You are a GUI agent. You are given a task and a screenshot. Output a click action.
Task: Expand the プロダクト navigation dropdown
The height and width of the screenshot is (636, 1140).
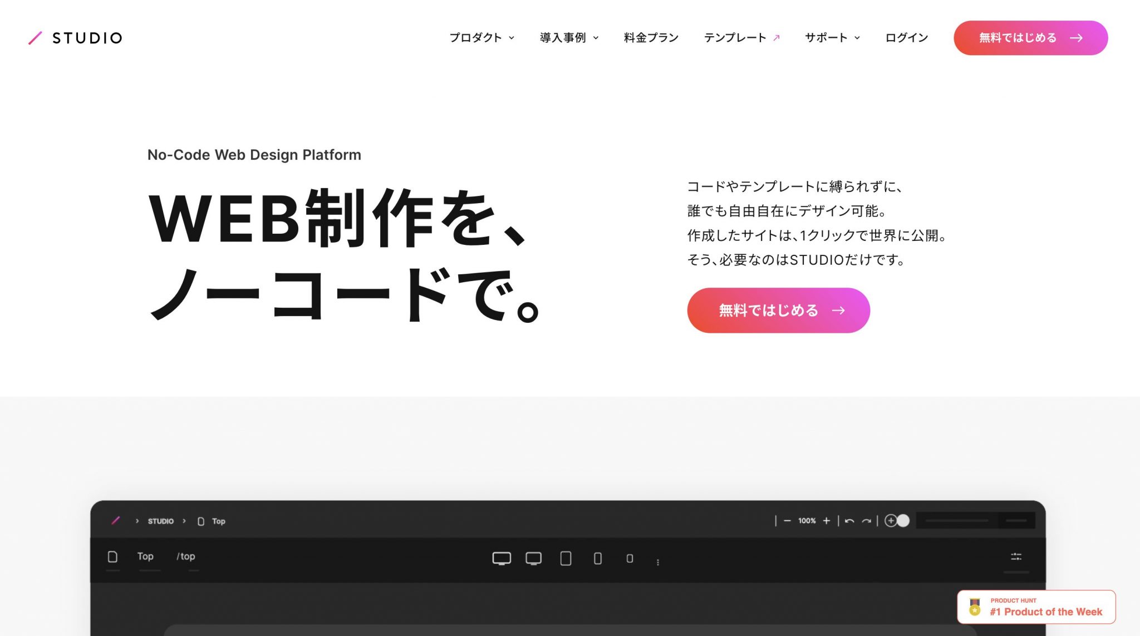481,38
